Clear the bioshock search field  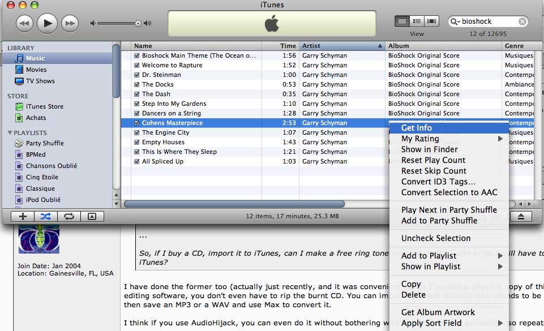[522, 22]
